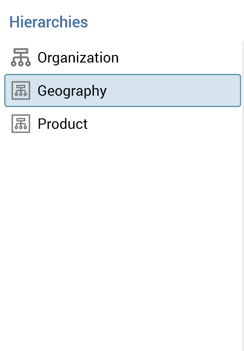The width and height of the screenshot is (244, 351).
Task: Select the Geography hierarchy text label
Action: coord(72,91)
